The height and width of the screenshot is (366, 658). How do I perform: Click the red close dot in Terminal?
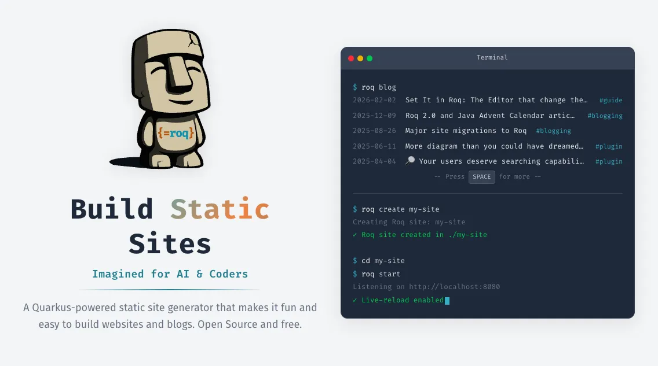click(351, 58)
